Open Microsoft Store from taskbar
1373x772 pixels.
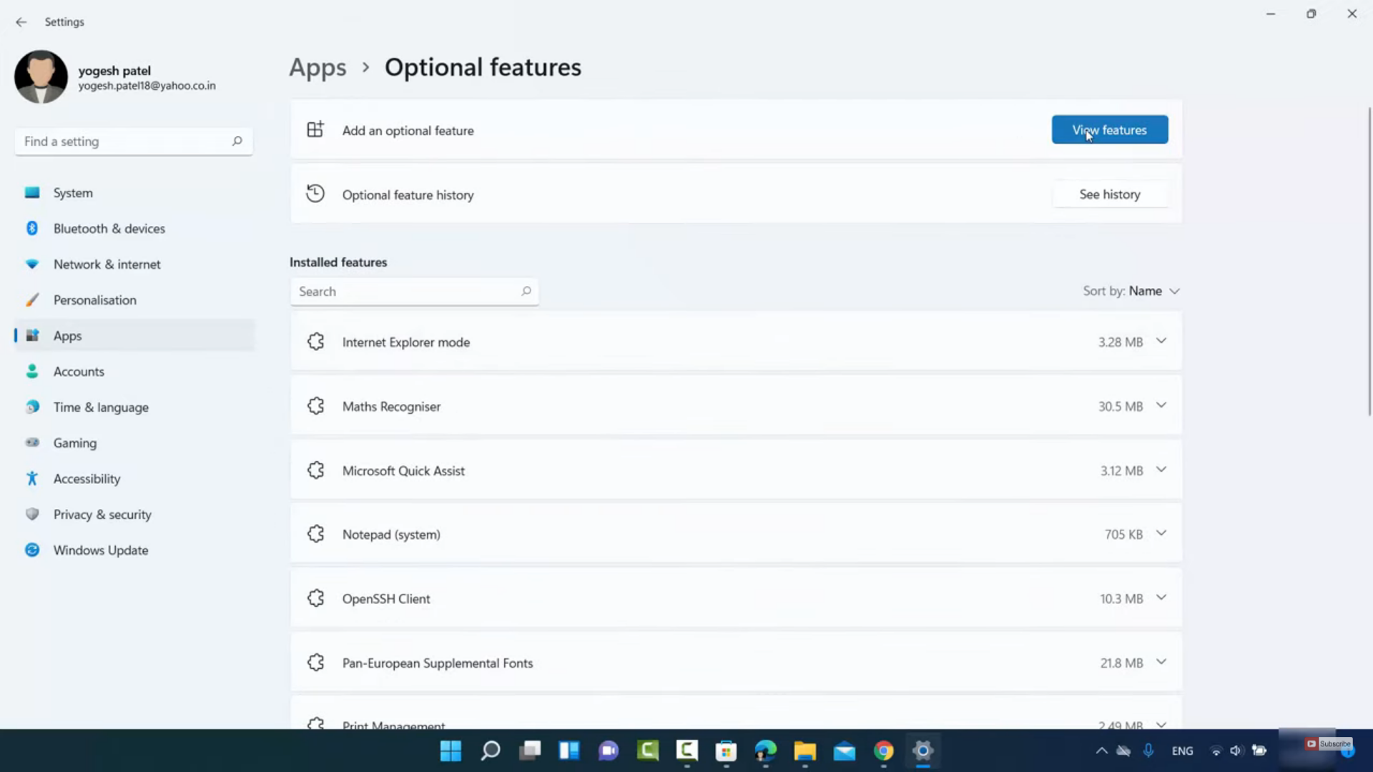tap(727, 751)
